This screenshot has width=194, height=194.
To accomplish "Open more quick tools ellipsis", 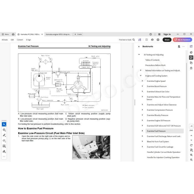I will pos(4,157).
